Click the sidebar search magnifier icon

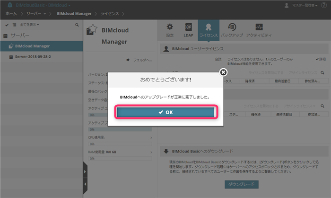click(77, 25)
